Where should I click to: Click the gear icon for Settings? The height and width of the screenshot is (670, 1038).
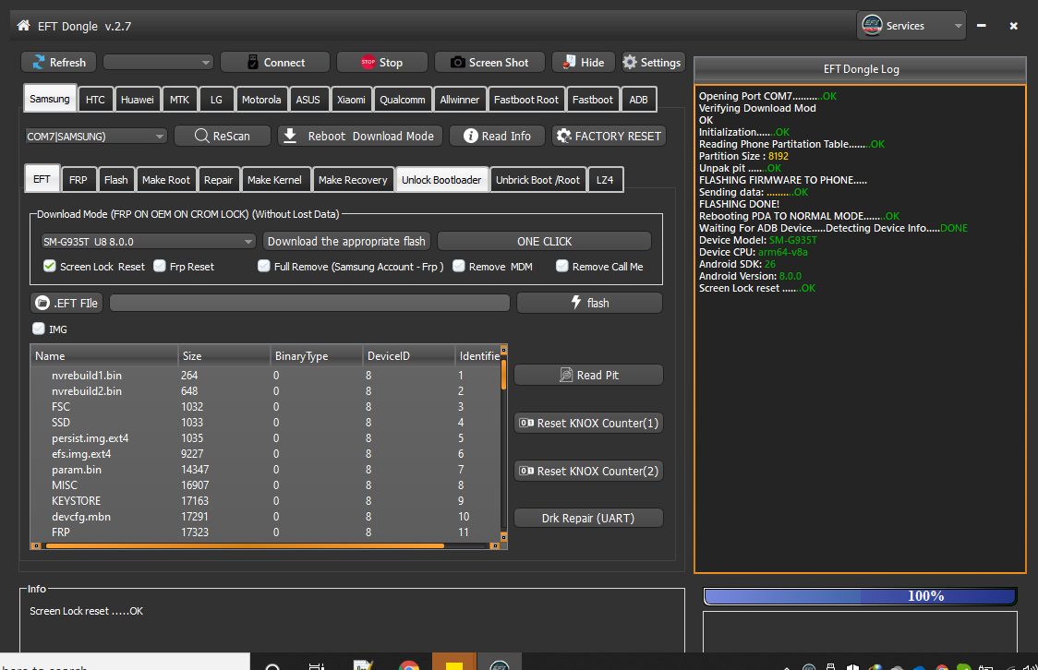coord(630,62)
